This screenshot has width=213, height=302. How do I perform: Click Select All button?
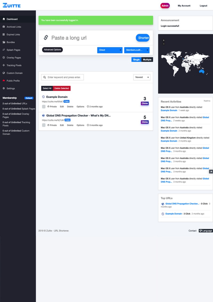[x=47, y=88]
